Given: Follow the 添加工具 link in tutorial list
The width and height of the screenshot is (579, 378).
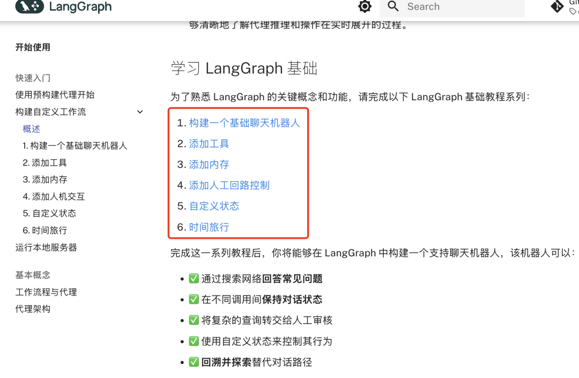Looking at the screenshot, I should [209, 144].
